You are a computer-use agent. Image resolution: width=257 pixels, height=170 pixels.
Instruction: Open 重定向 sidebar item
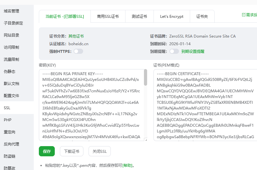click(10, 132)
